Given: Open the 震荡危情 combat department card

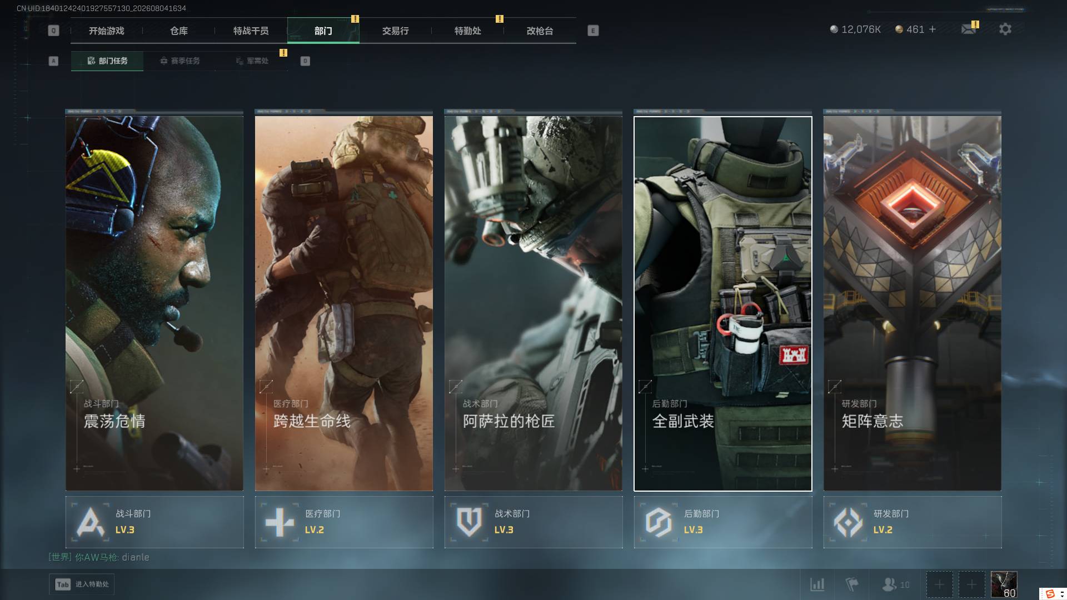Looking at the screenshot, I should click(154, 303).
